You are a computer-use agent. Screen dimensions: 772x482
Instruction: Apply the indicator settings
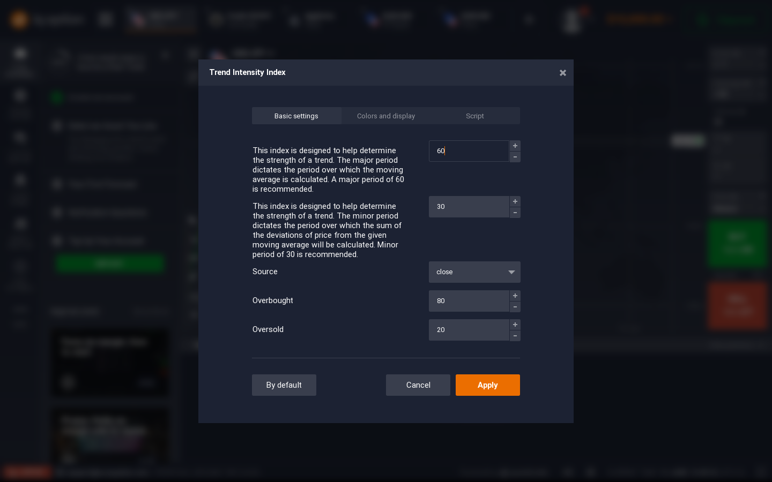click(x=488, y=385)
